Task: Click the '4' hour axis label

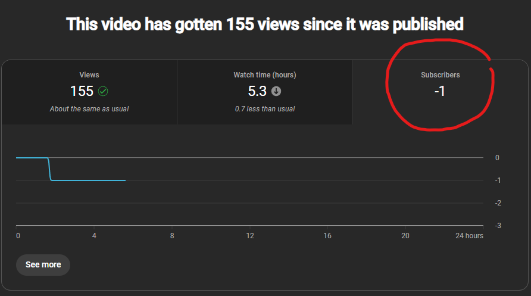Action: tap(94, 236)
